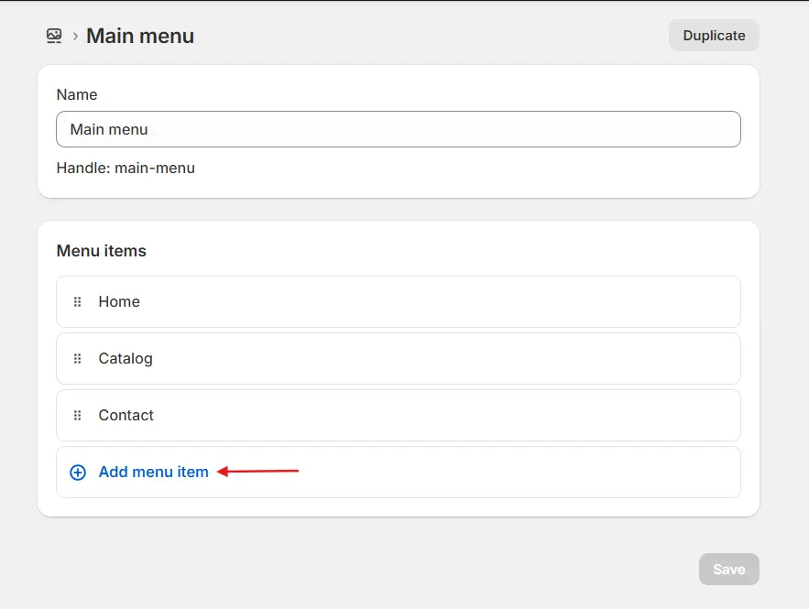Open the Contact navigation item

[x=126, y=415]
